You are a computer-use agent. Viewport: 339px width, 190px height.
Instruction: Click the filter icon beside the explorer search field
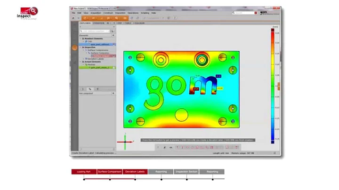tap(113, 32)
